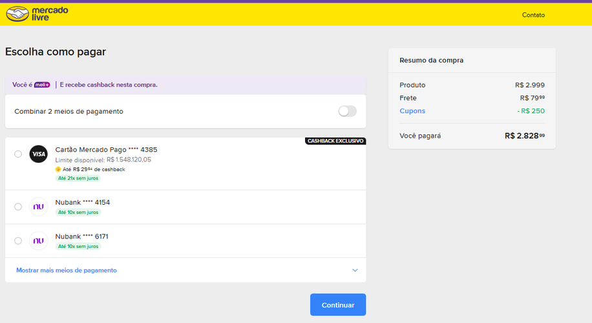
Task: Click Combinar 2 meios de pagamento label
Action: click(x=69, y=111)
